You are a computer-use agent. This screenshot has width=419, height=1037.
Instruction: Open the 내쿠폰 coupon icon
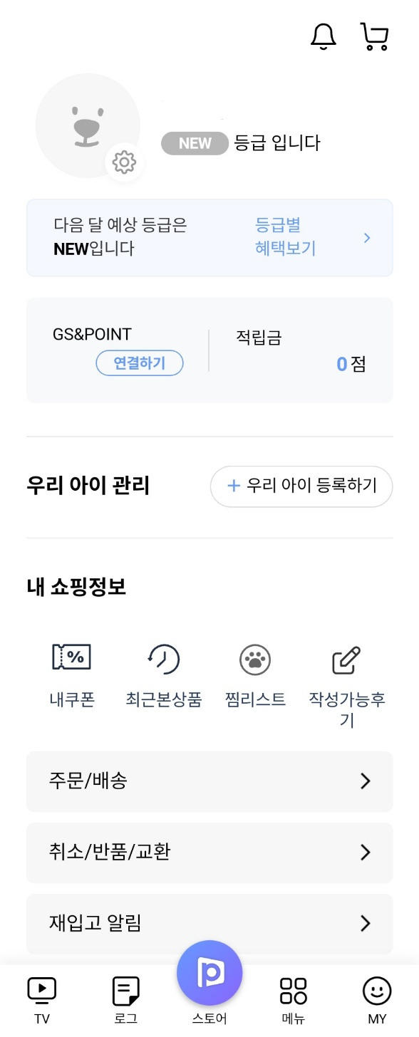point(72,673)
